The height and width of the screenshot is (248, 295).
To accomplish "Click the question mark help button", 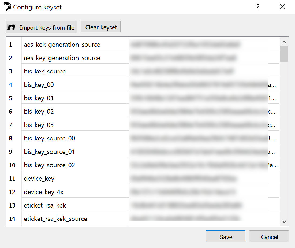I will pos(258,7).
